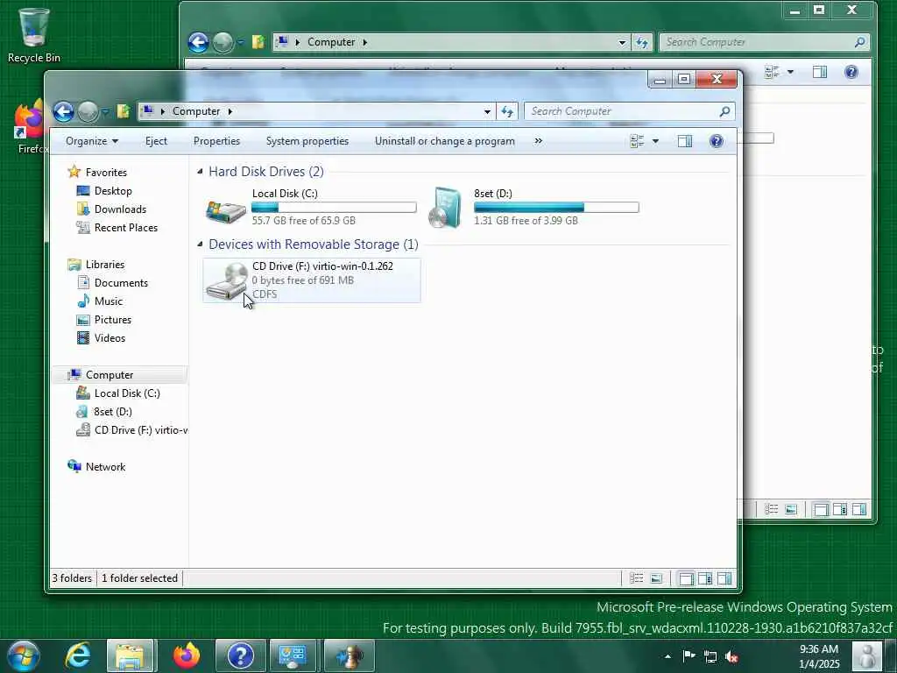Refresh the front Computer window address bar
This screenshot has width=897, height=673.
click(507, 111)
